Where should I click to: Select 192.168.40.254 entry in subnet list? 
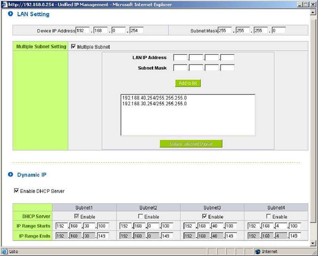pyautogui.click(x=154, y=98)
